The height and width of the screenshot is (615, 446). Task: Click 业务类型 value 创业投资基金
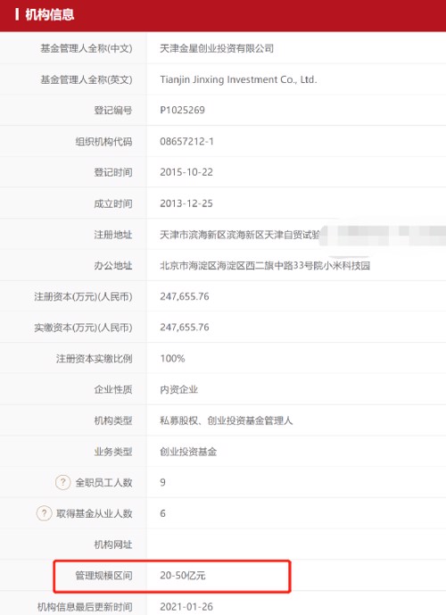click(188, 452)
